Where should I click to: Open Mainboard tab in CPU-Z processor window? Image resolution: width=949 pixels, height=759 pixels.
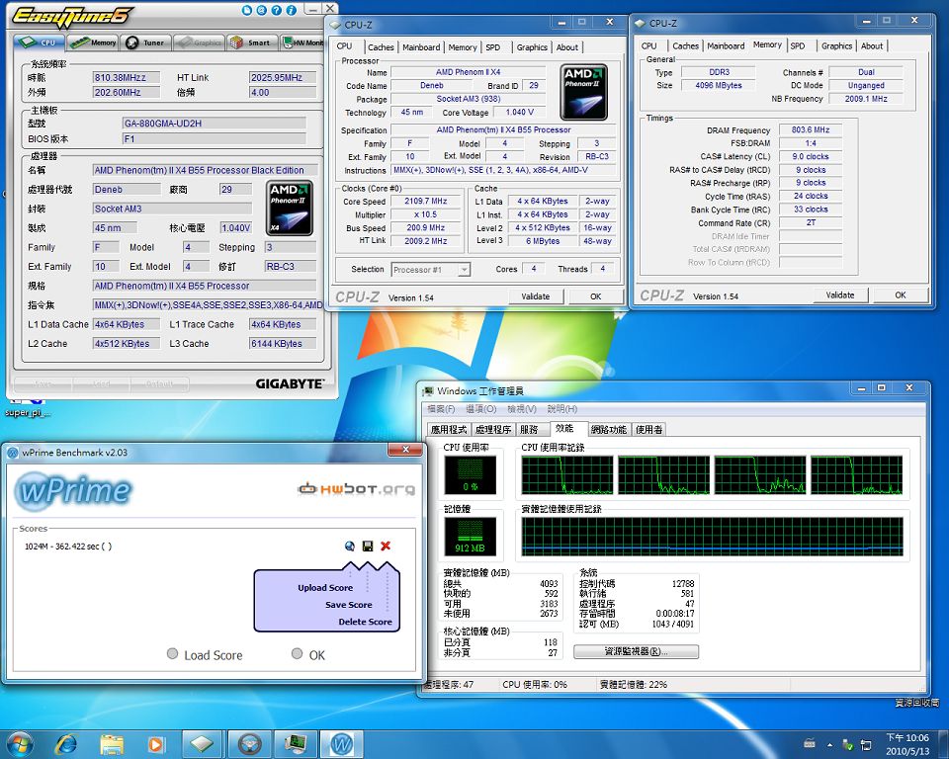coord(421,47)
